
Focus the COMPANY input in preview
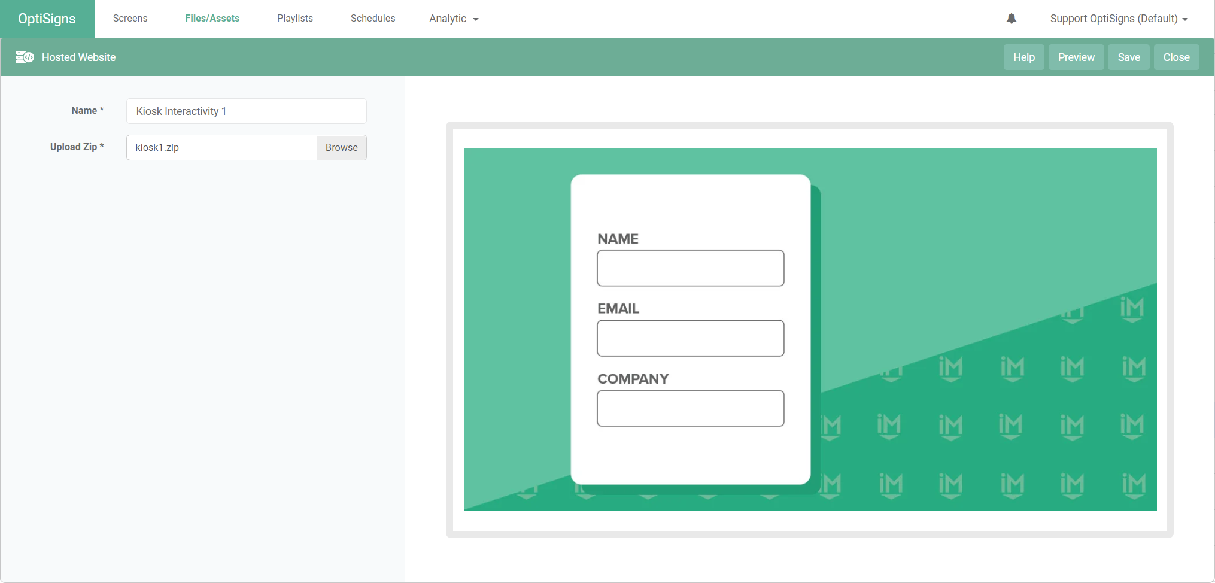click(690, 409)
